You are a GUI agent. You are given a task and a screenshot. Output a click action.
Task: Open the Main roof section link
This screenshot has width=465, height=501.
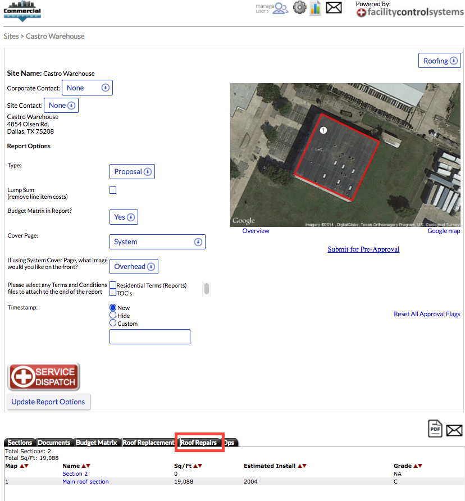coord(85,481)
